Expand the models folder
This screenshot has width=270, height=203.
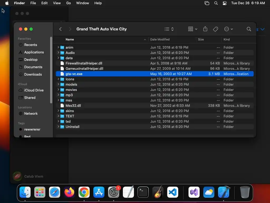click(x=58, y=84)
